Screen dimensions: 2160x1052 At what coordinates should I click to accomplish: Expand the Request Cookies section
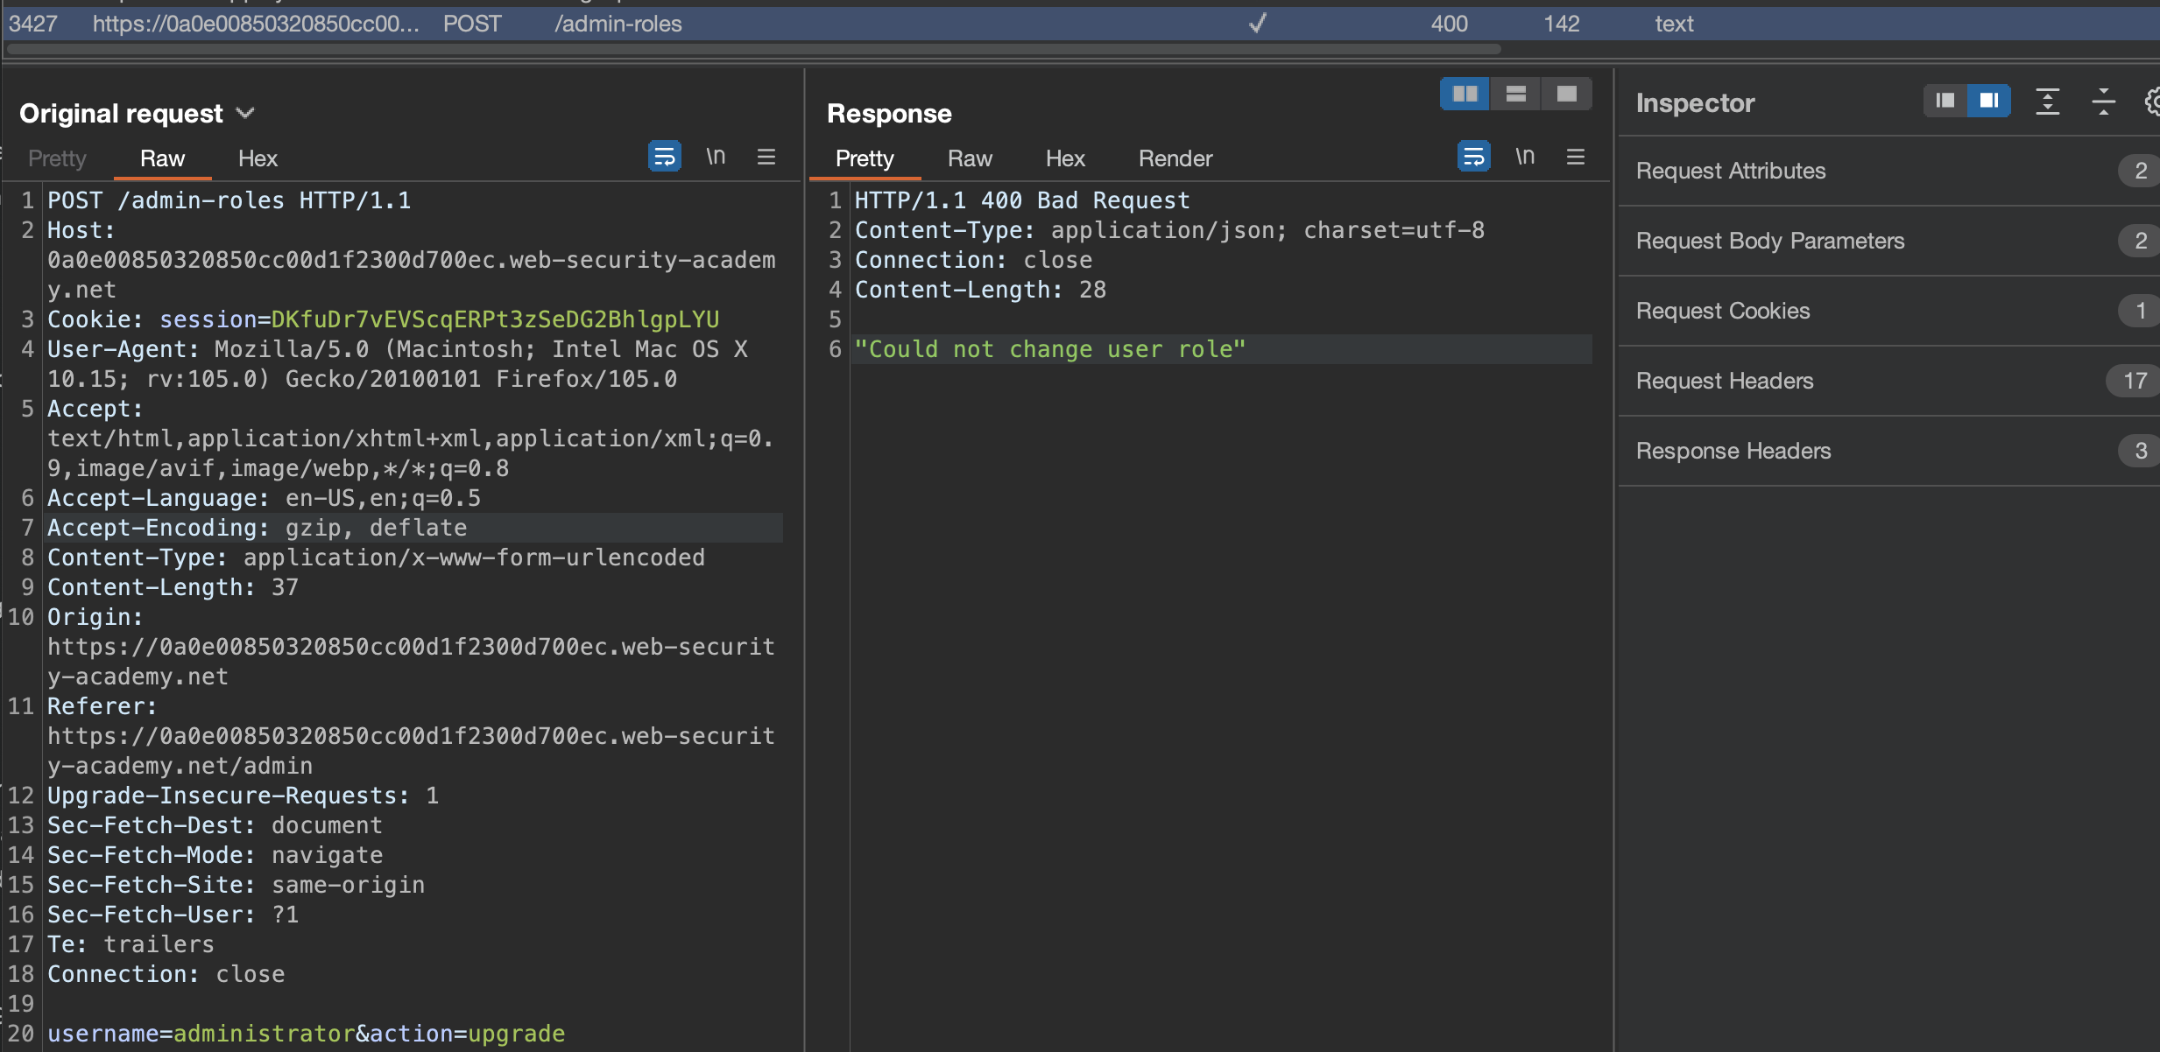coord(1722,312)
